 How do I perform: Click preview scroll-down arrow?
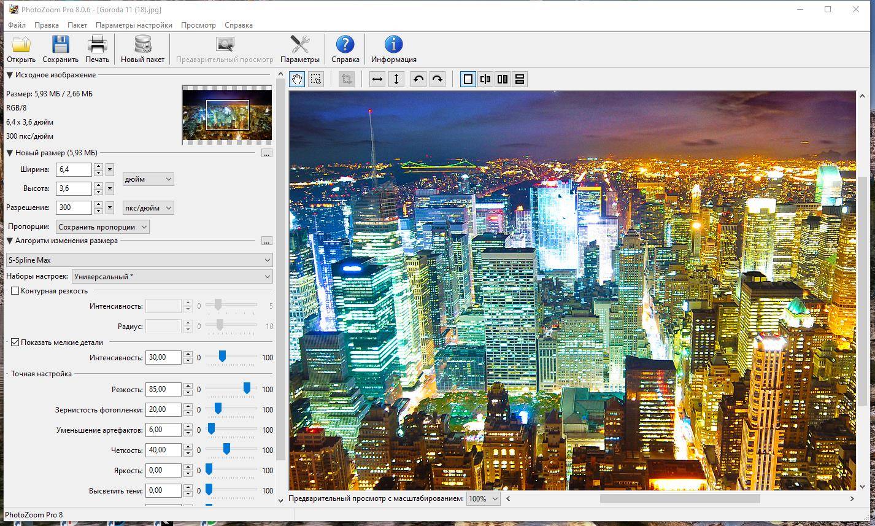coord(863,486)
